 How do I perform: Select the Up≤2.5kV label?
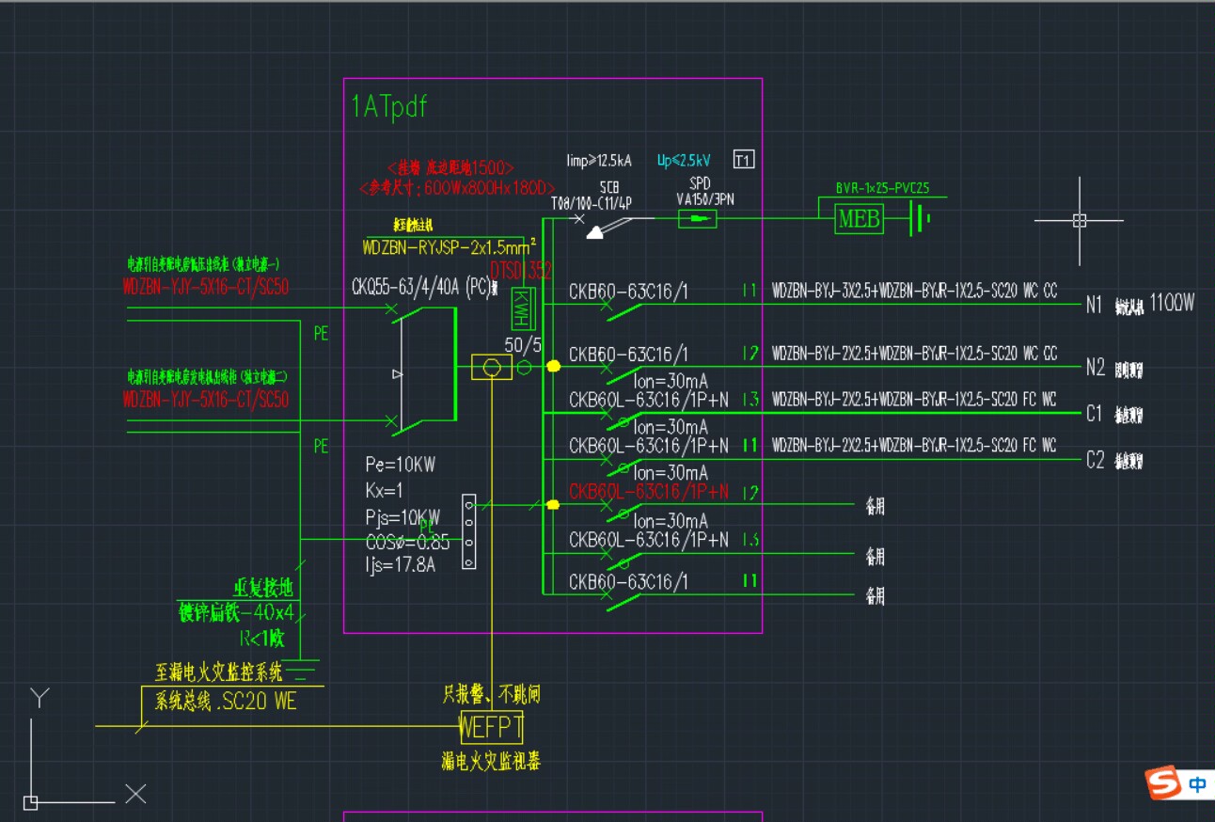click(684, 160)
